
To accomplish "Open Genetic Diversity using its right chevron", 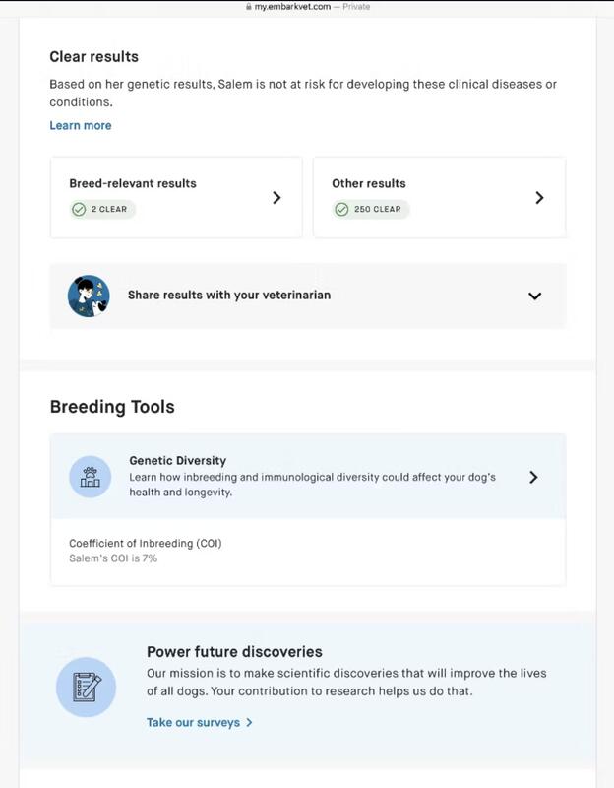I will 533,477.
